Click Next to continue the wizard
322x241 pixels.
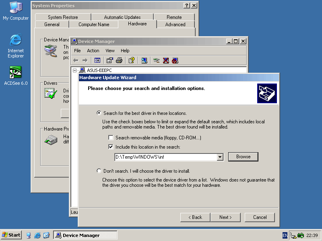(x=225, y=217)
